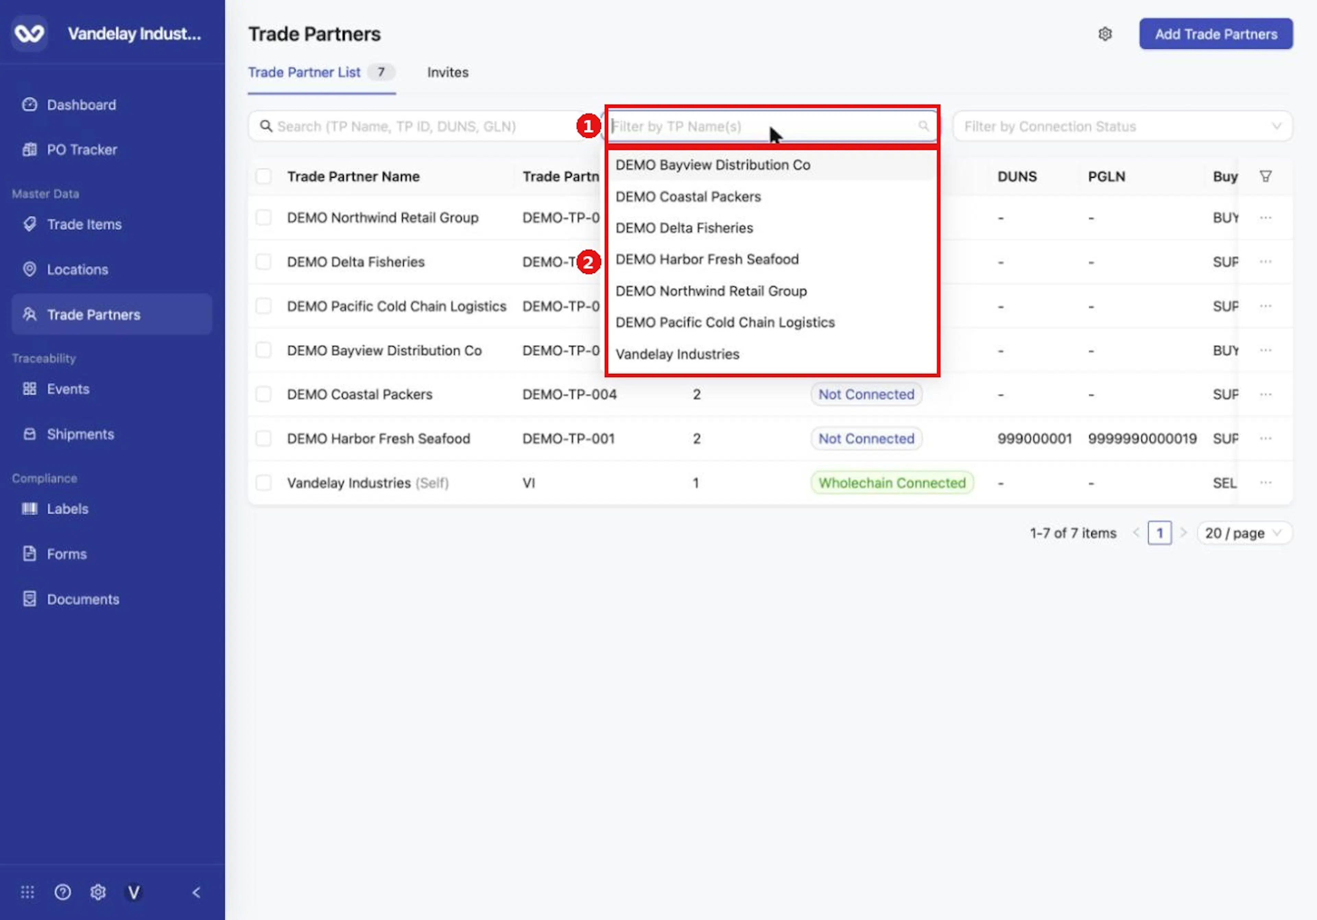Viewport: 1317px width, 920px height.
Task: Open the 20 / page size dropdown
Action: point(1244,533)
